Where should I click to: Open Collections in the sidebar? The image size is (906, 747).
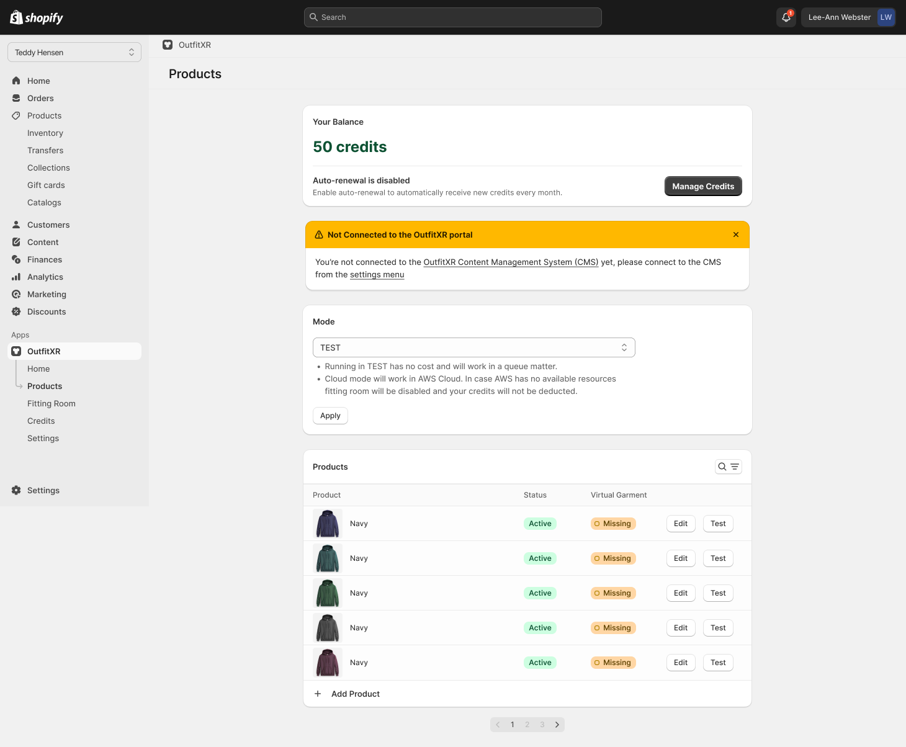[x=48, y=168]
